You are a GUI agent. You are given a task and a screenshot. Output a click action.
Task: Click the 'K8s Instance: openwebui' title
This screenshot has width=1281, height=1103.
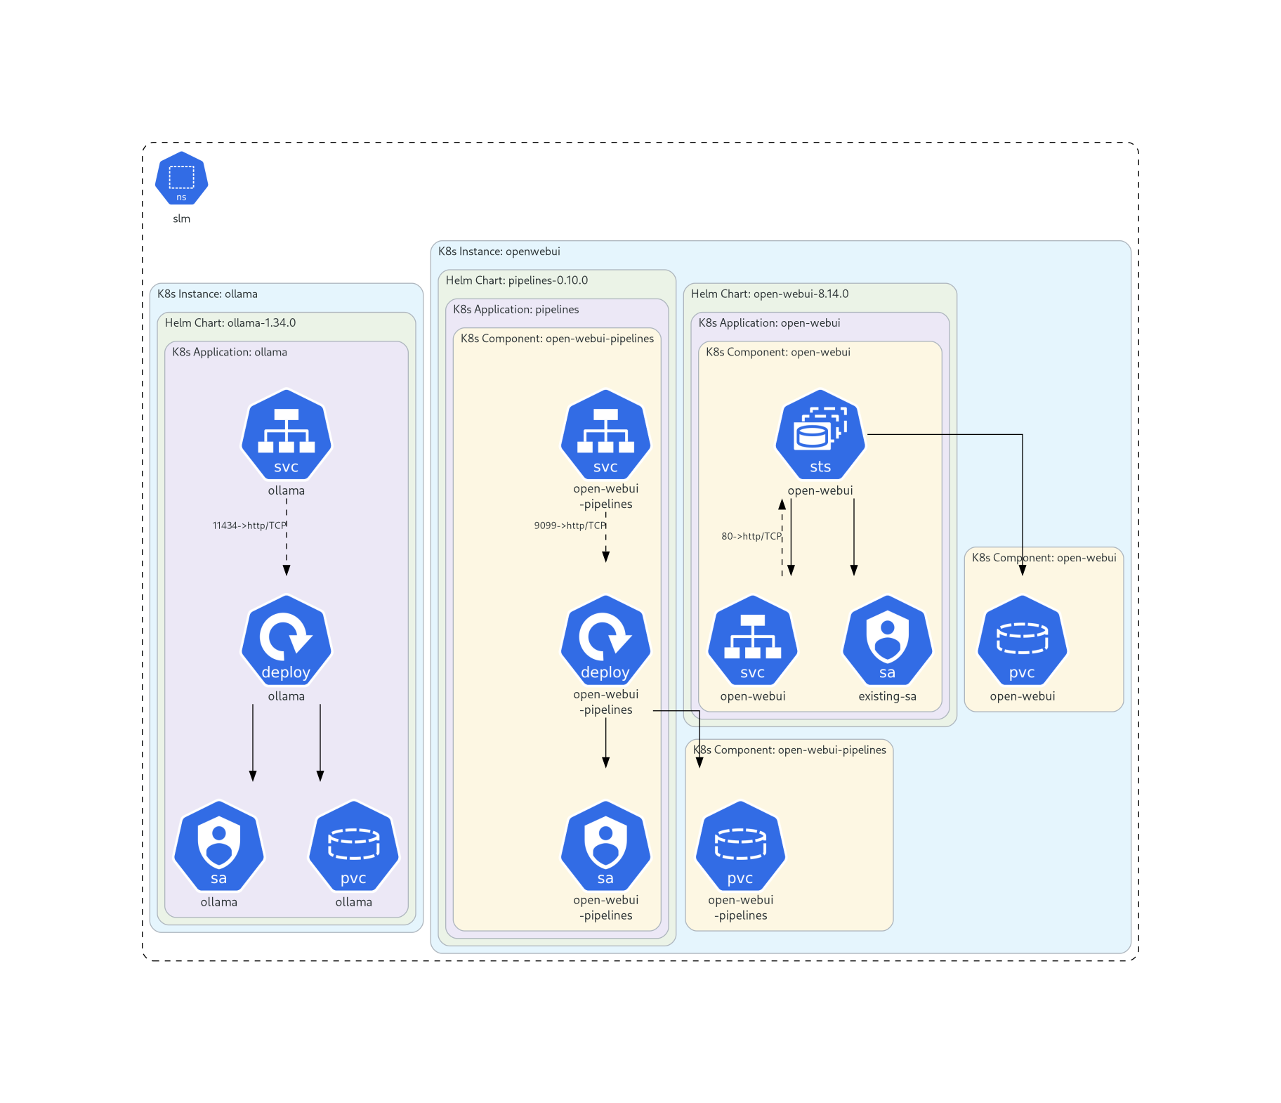point(499,252)
